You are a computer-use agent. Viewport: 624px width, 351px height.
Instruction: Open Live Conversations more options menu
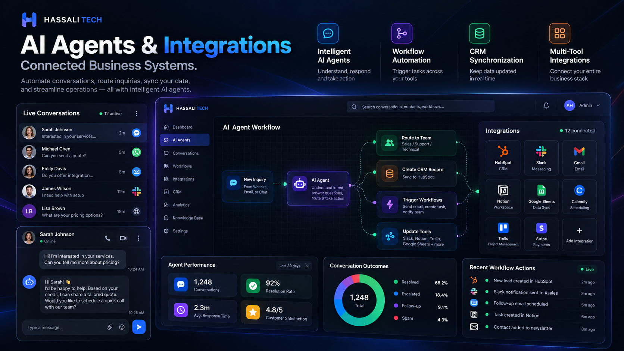coord(136,113)
